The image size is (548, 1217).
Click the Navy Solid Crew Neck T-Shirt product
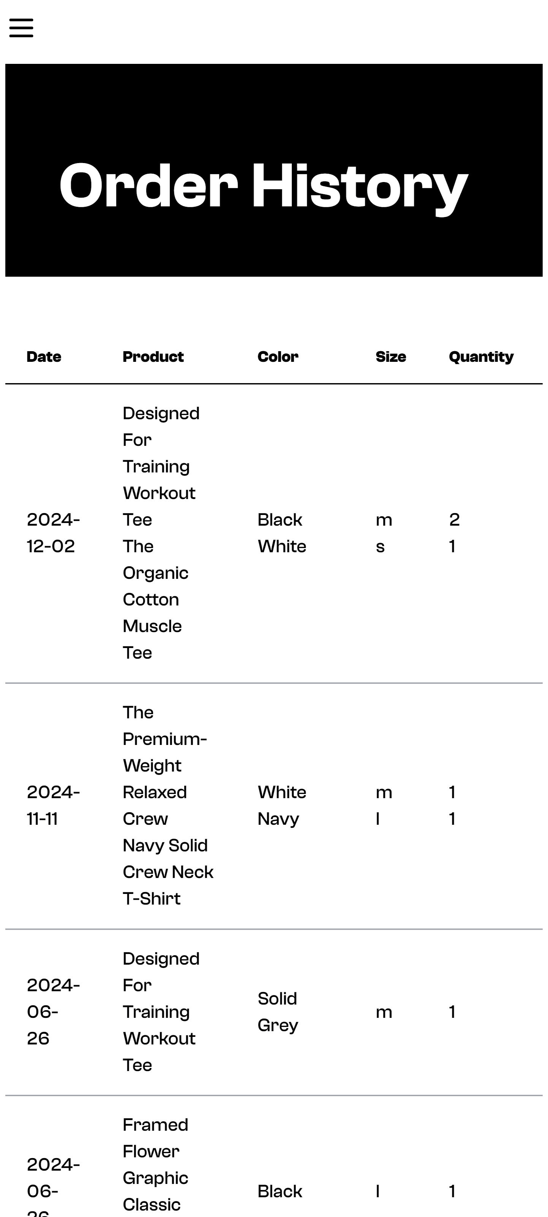click(x=168, y=872)
